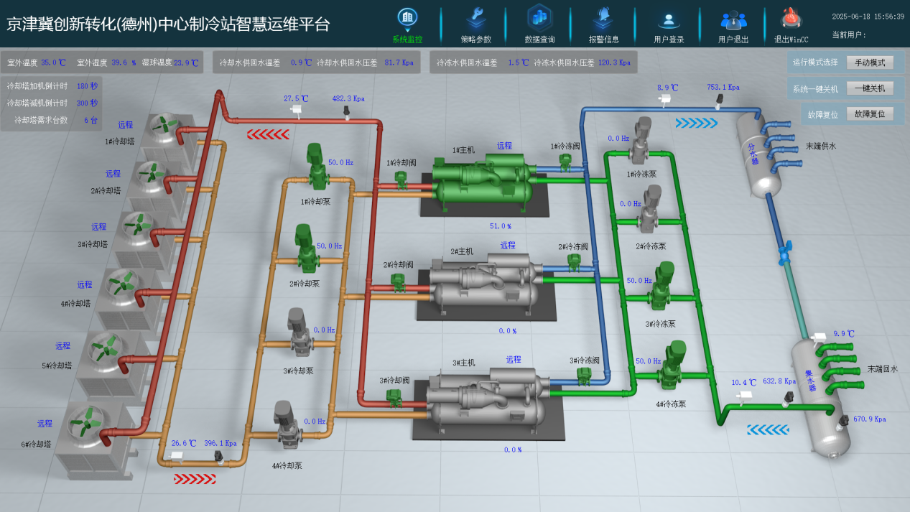Toggle the 2#冷冻阀 chilled water valve
This screenshot has width=910, height=512.
574,263
